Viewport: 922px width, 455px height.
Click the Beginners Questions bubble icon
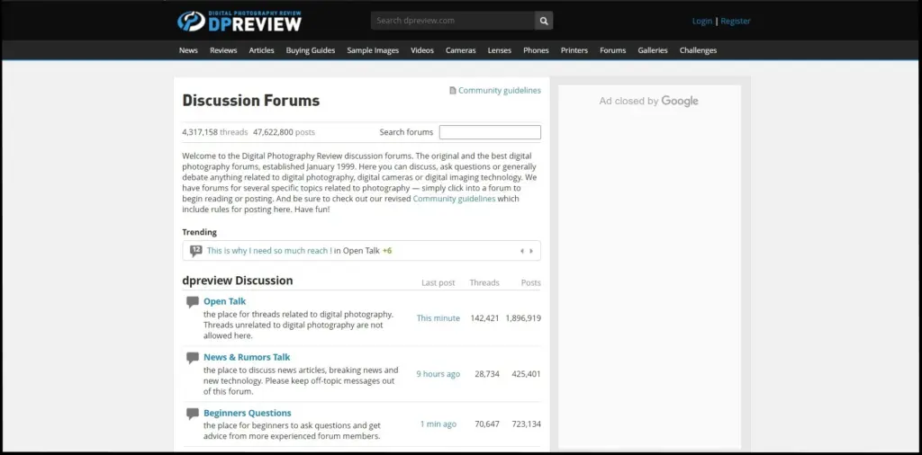tap(193, 414)
